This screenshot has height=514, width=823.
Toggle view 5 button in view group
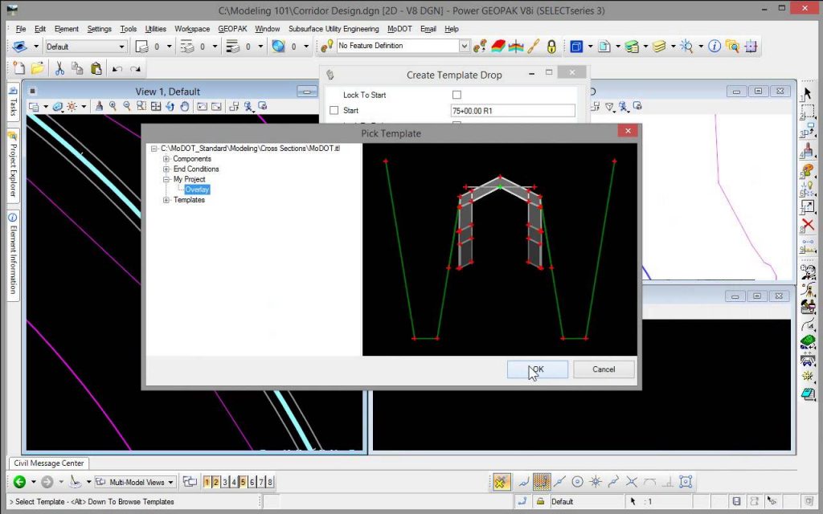click(243, 482)
